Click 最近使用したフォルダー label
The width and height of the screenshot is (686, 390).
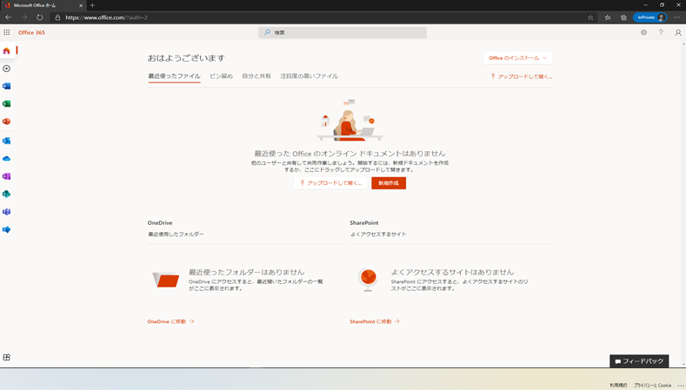pyautogui.click(x=176, y=234)
